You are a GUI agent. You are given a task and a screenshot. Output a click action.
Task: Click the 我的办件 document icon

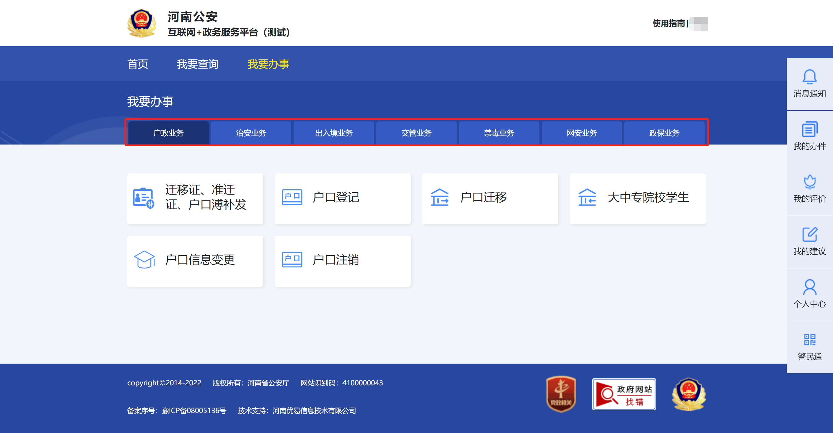(x=809, y=129)
